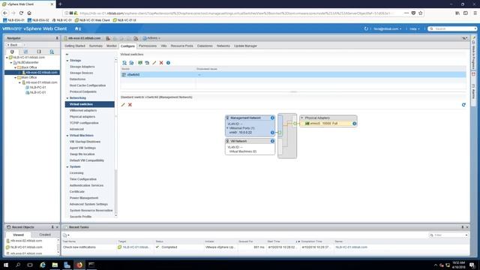
Task: Collapse the NLB-VC-01 tree node
Action: click(x=7, y=58)
